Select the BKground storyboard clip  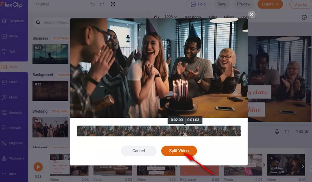pos(200,170)
